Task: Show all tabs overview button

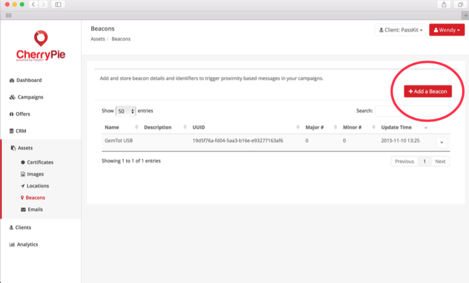Action: (460, 4)
